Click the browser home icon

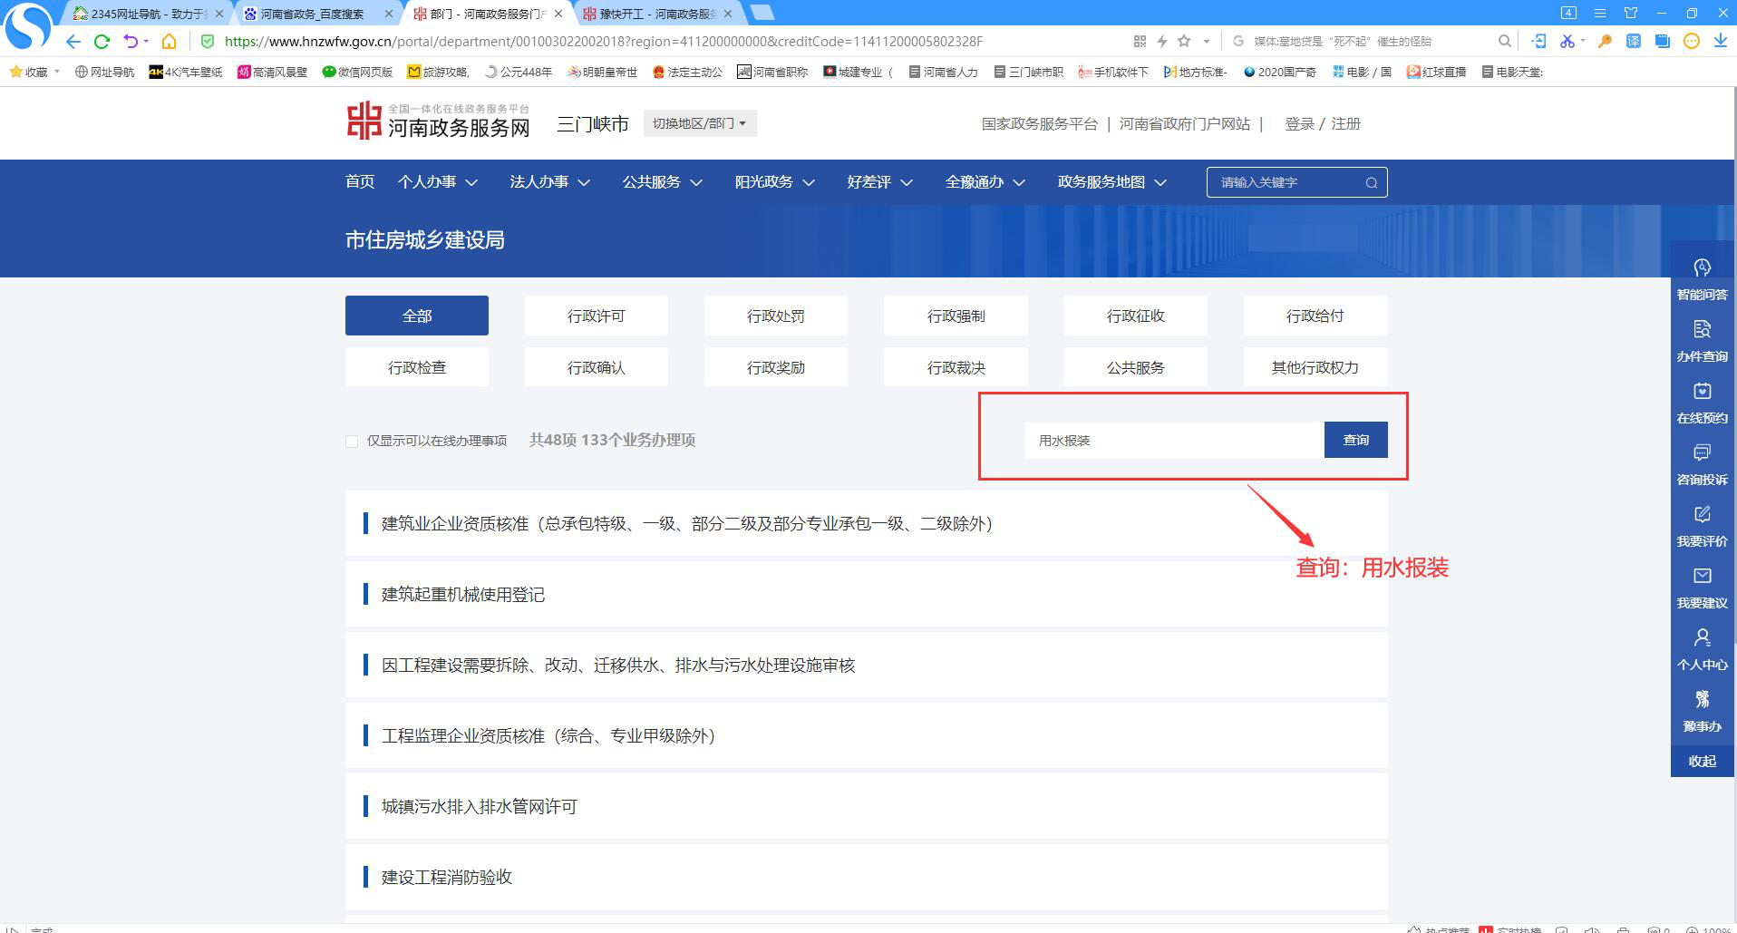[x=169, y=41]
